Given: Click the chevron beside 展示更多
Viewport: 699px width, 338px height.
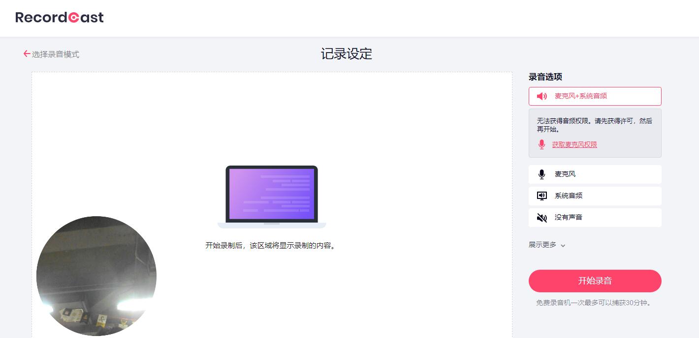Looking at the screenshot, I should click(x=563, y=246).
